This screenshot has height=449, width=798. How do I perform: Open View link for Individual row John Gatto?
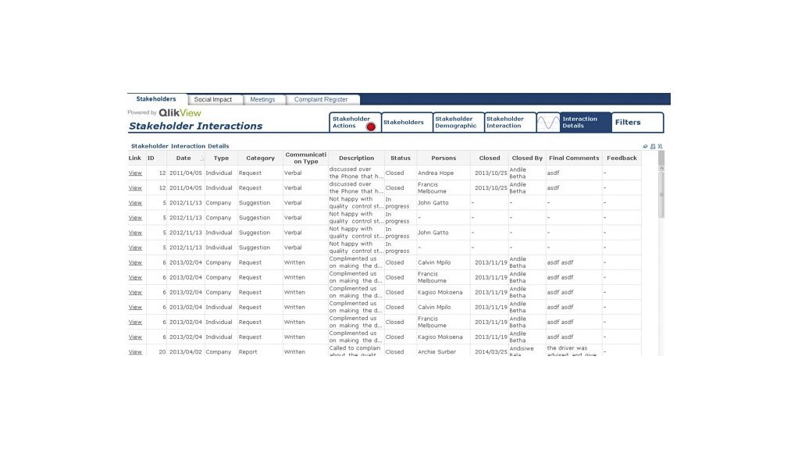135,233
